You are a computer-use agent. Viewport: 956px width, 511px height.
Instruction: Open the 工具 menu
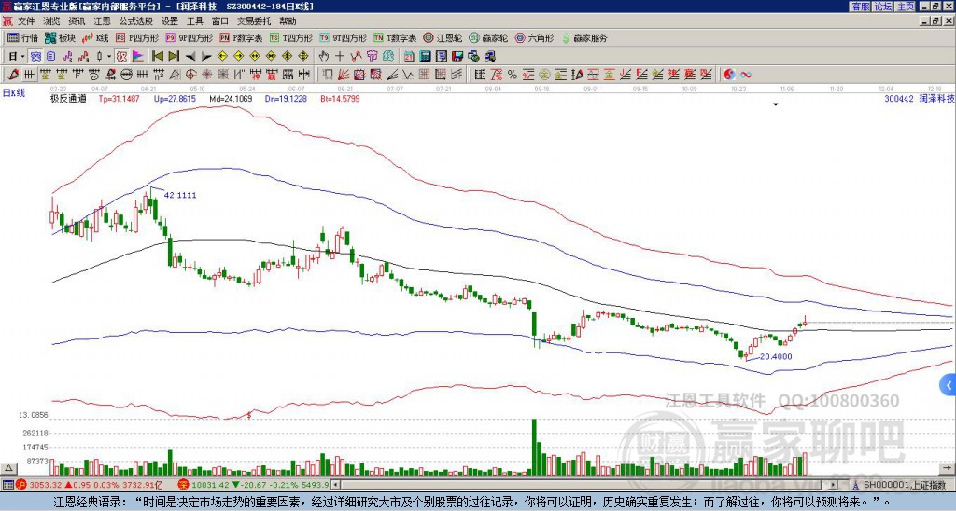[x=195, y=21]
